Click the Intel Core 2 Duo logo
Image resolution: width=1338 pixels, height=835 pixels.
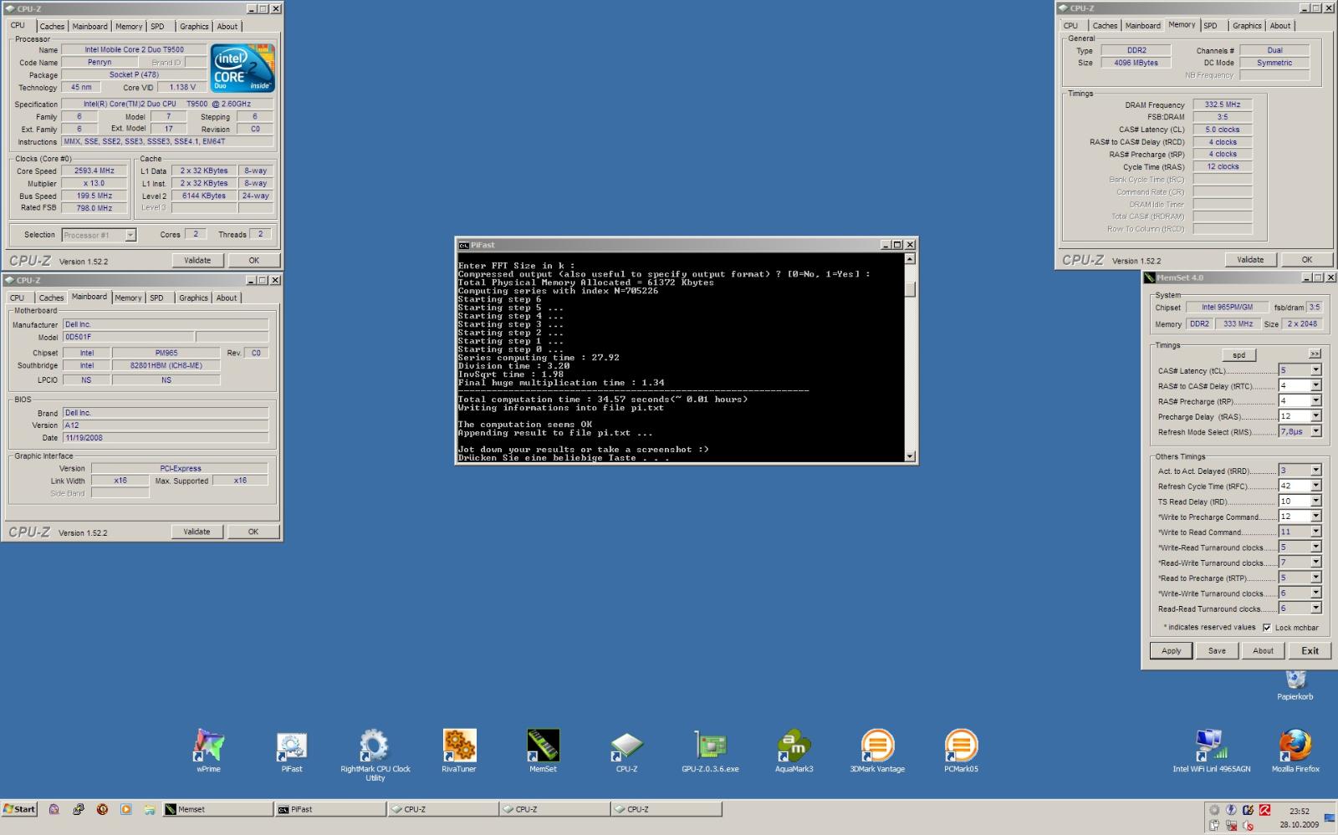tap(243, 68)
